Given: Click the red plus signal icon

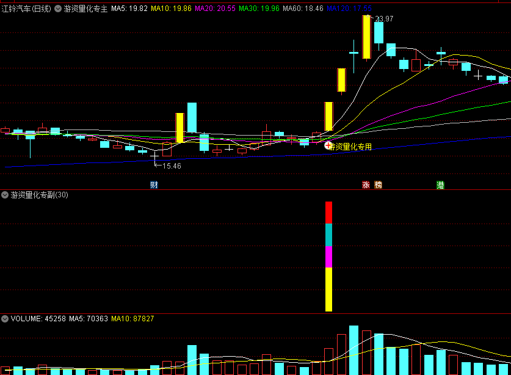Looking at the screenshot, I should (328, 145).
